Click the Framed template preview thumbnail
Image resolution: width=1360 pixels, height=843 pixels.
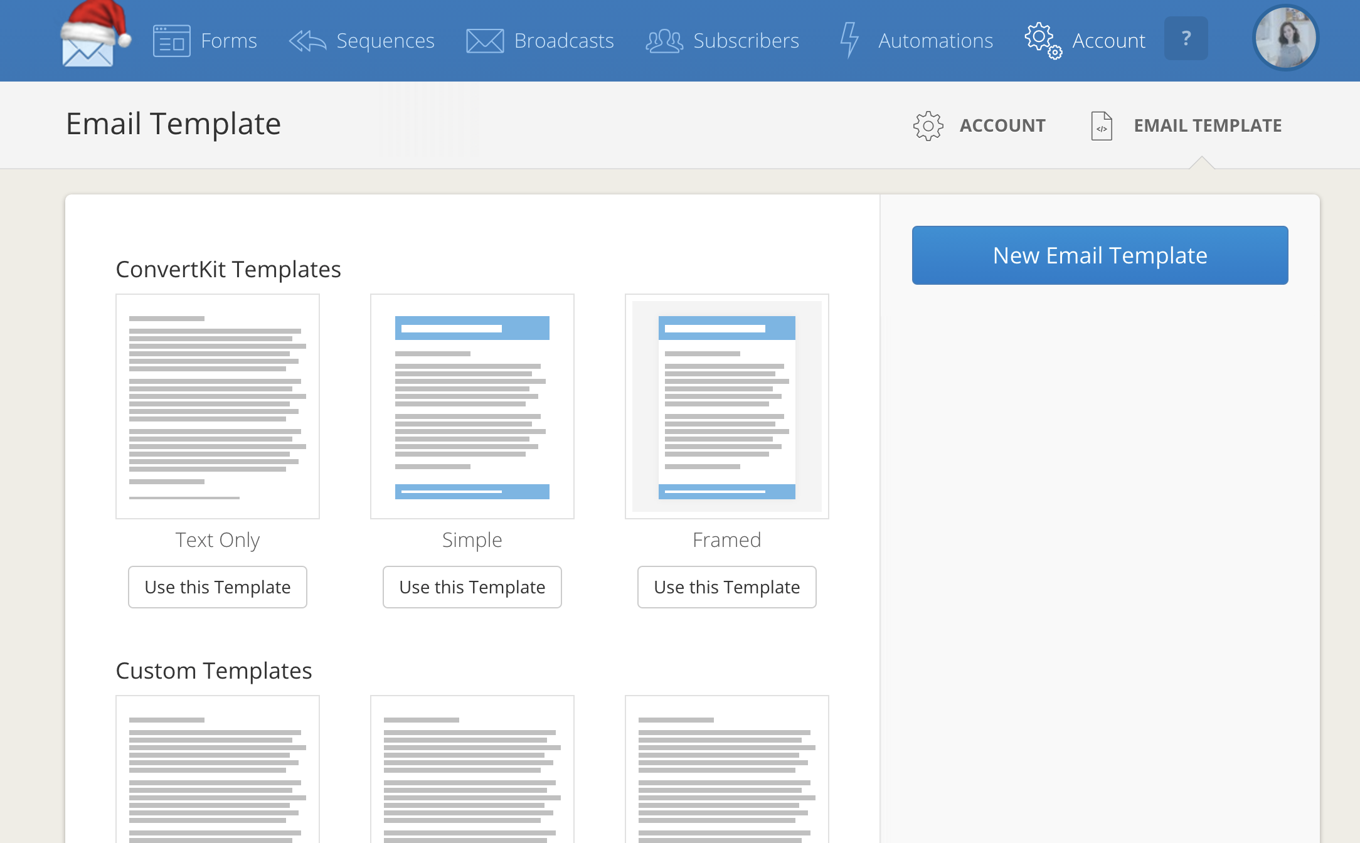pyautogui.click(x=726, y=406)
